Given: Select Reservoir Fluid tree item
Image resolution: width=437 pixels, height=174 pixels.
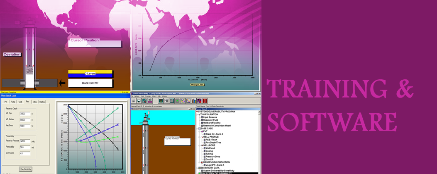Looking at the screenshot, I should 210,120.
